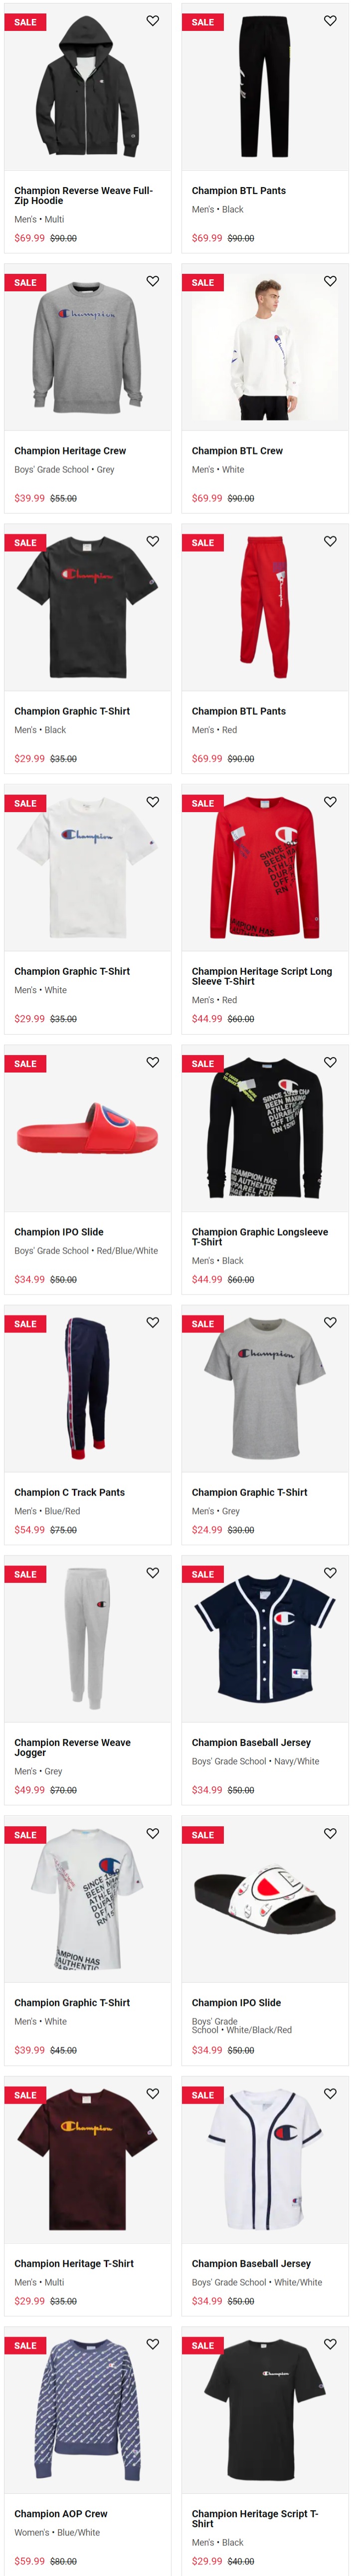Open Champion Heritage Script Long Sleeve T-Shirt
354x2576 pixels.
(x=262, y=976)
